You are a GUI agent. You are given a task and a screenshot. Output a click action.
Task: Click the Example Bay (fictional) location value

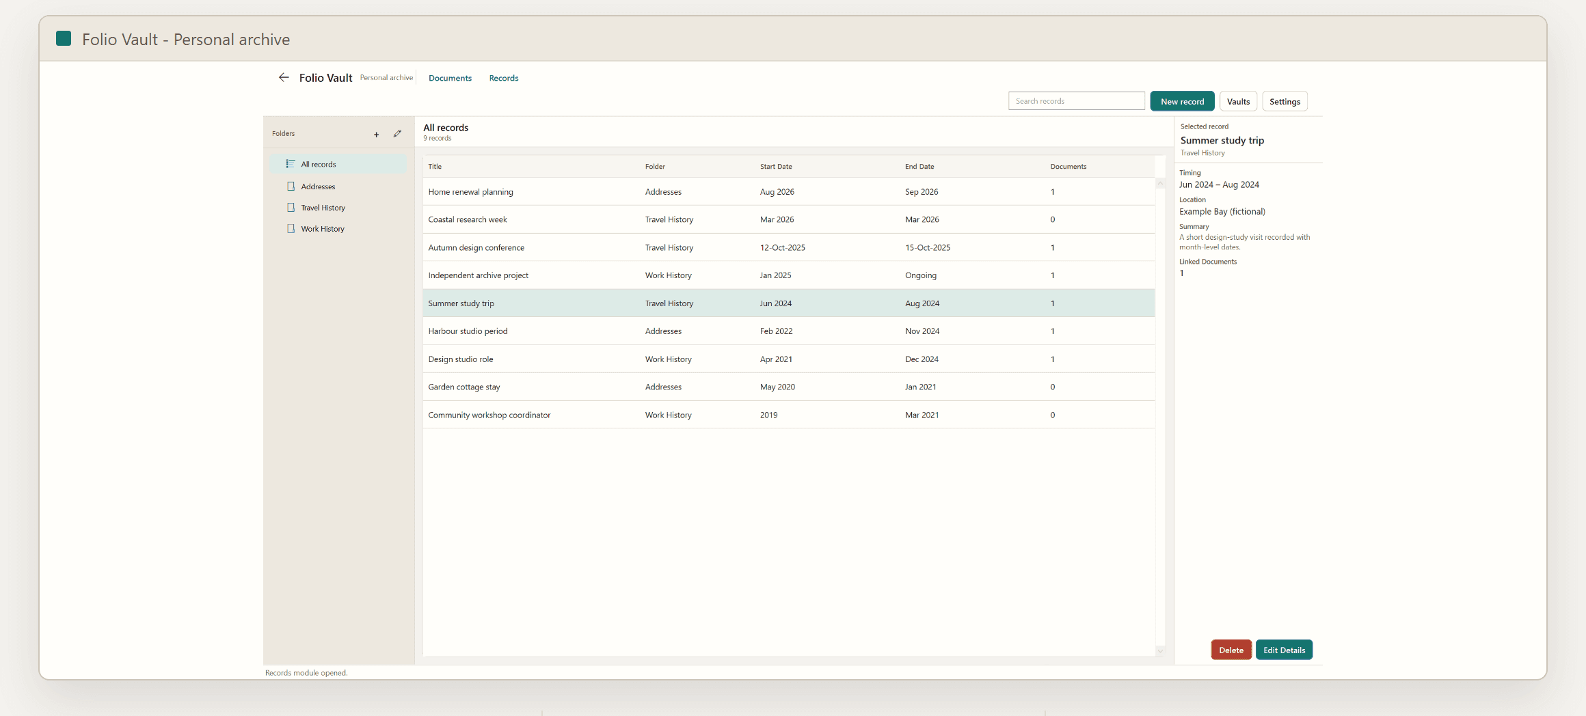click(1222, 212)
